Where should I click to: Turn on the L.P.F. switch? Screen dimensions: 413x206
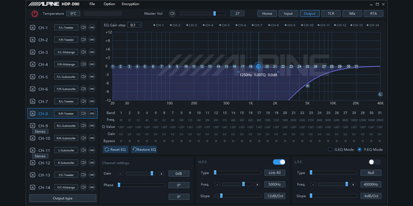[x=375, y=162]
